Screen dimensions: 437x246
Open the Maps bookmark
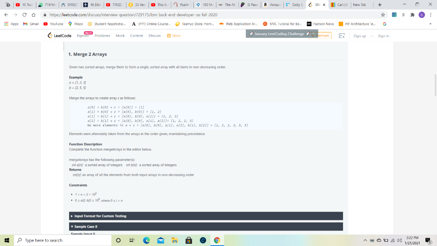76,24
